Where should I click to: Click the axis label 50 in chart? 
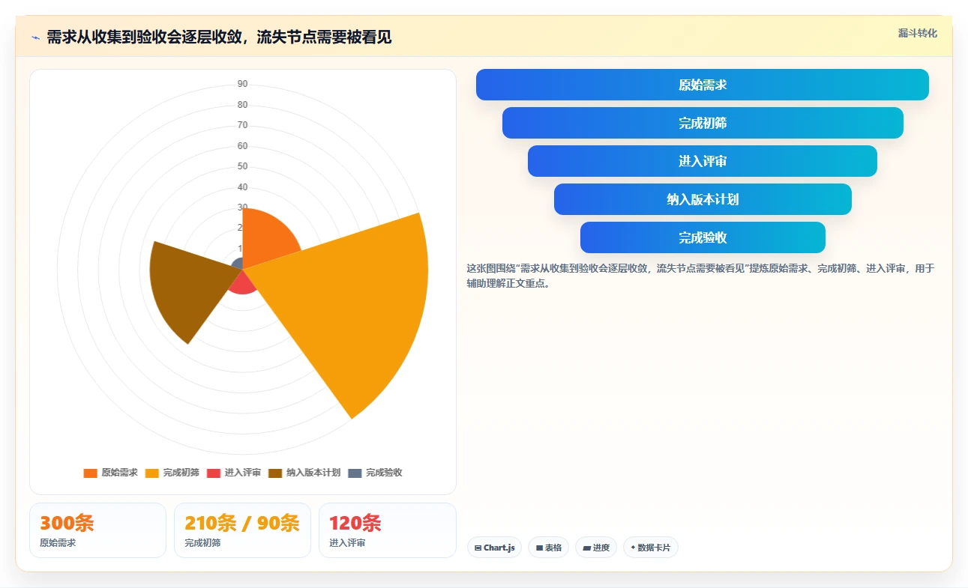[x=242, y=166]
